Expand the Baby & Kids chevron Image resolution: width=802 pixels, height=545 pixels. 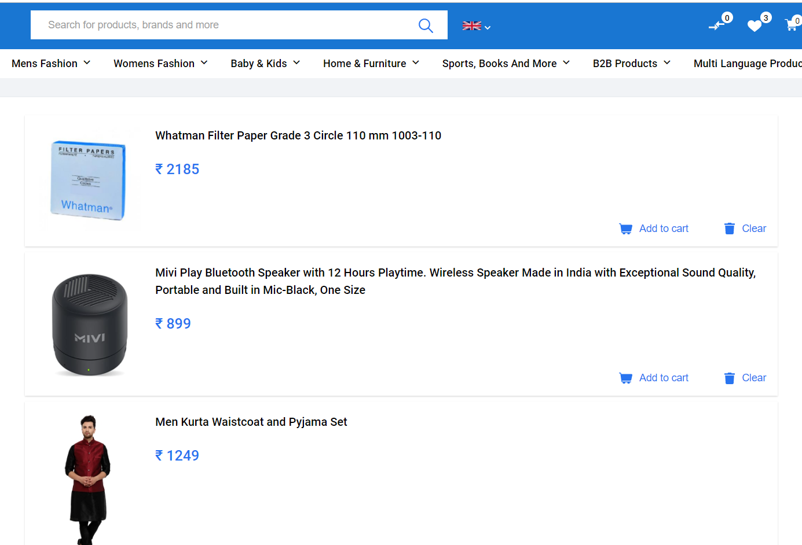point(296,62)
